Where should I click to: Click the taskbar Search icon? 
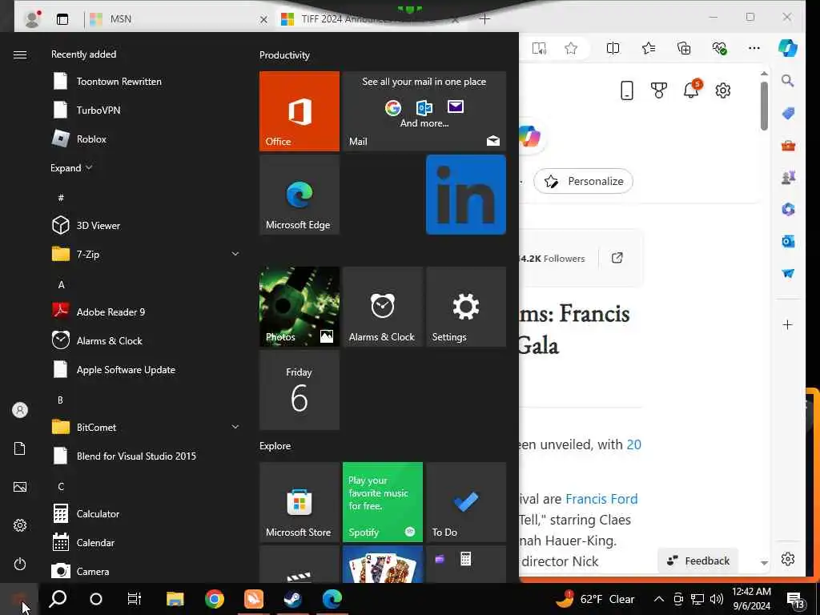[x=58, y=599]
